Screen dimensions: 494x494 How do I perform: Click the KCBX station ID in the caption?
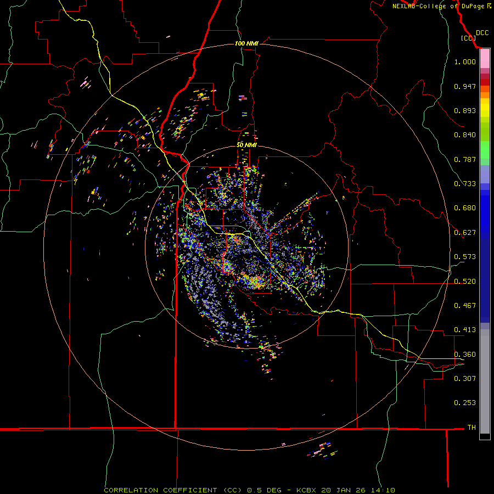[306, 490]
